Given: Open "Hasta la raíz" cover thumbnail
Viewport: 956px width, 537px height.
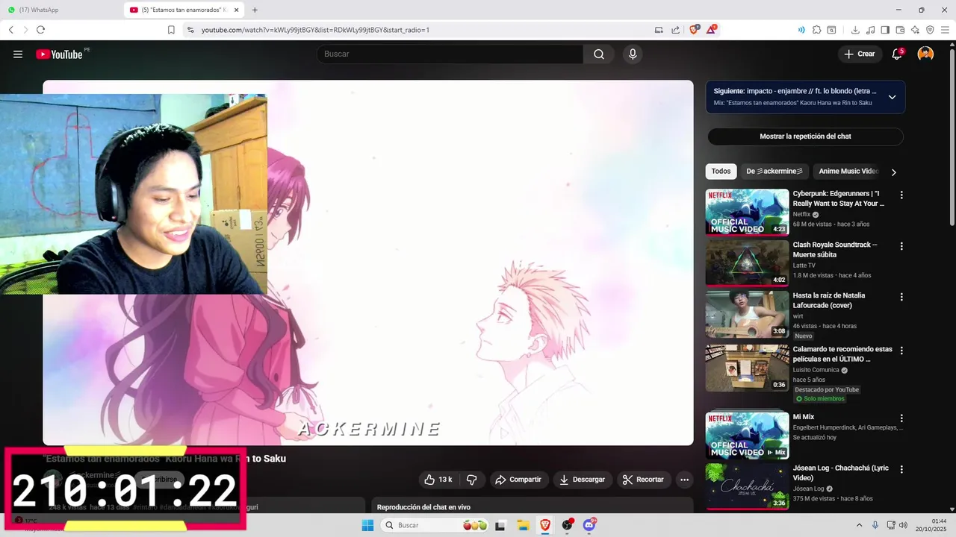Looking at the screenshot, I should 747,314.
